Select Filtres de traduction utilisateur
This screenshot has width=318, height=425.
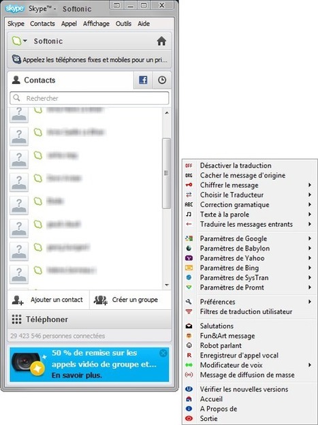(246, 312)
